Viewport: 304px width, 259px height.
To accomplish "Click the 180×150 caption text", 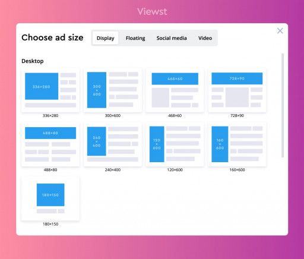I will (x=50, y=224).
